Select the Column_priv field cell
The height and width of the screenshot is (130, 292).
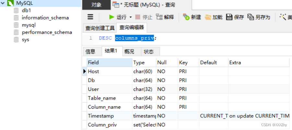[x=110, y=125]
